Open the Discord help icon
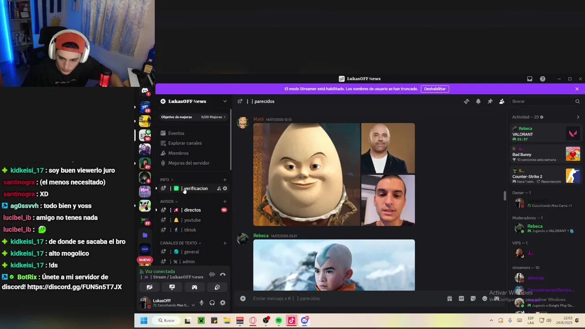 click(x=542, y=79)
